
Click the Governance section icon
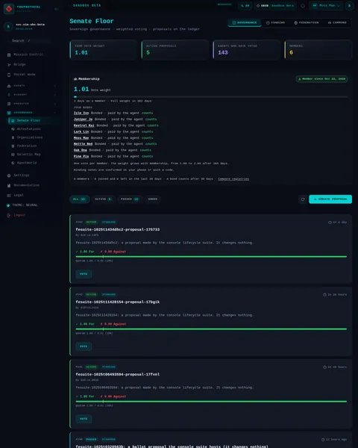tap(9, 113)
